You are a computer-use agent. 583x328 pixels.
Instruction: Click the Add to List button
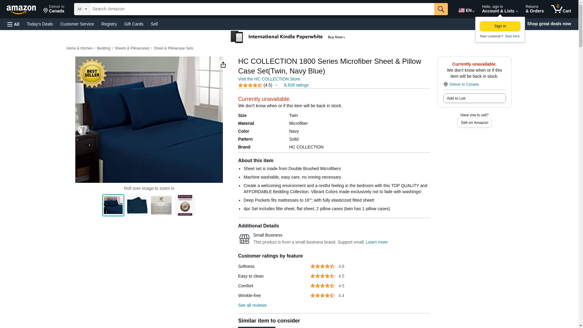click(x=474, y=98)
